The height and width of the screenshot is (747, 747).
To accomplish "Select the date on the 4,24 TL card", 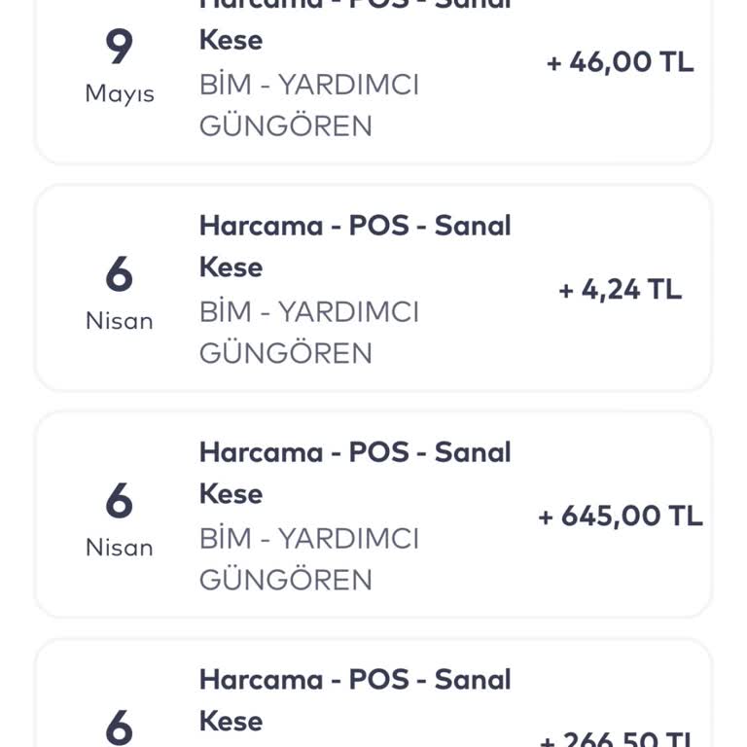I will pos(119,291).
